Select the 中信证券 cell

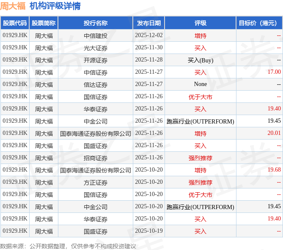(x=96, y=73)
